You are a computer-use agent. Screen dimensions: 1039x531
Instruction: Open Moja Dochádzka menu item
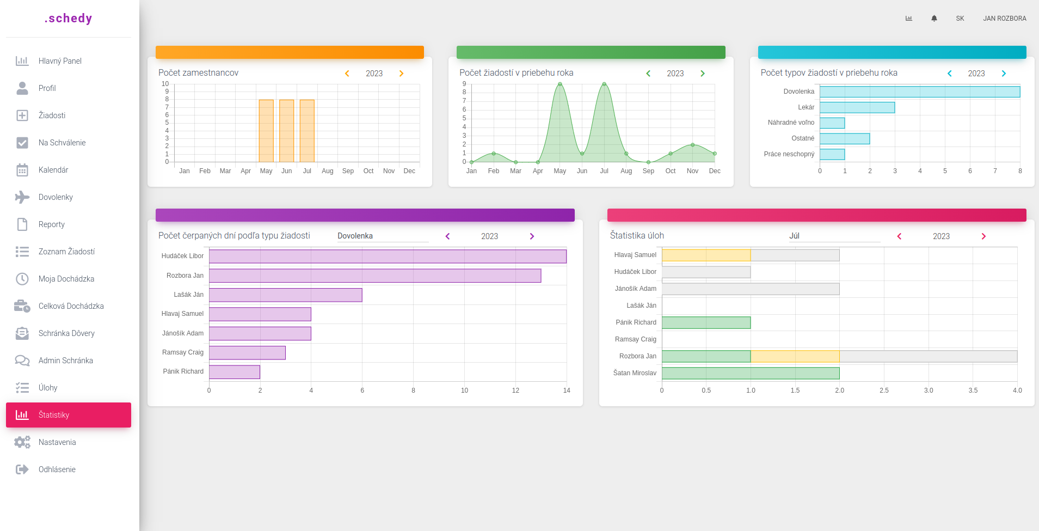click(69, 279)
